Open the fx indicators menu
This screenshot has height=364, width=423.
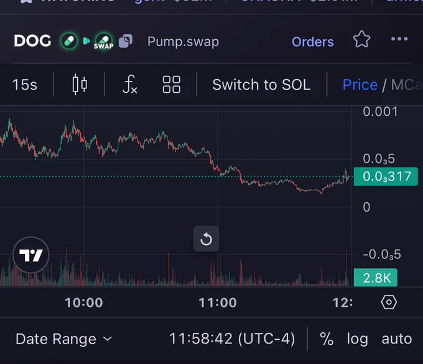coord(130,85)
